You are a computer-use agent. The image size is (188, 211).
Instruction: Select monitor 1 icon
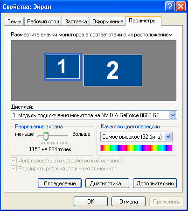(x=63, y=67)
